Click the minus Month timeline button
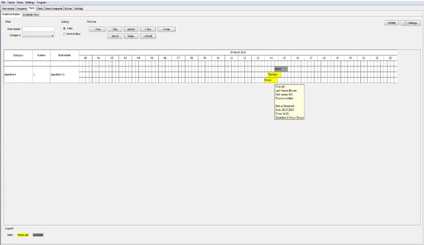The height and width of the screenshot is (245, 424). (x=115, y=36)
